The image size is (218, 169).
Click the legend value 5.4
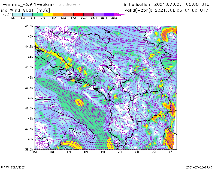click(33, 18)
